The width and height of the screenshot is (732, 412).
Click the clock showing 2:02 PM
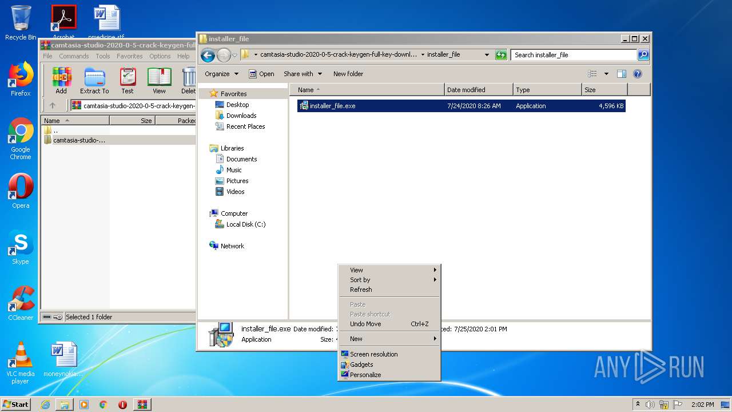pos(702,405)
